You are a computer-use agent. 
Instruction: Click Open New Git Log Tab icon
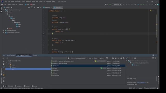(107, 58)
